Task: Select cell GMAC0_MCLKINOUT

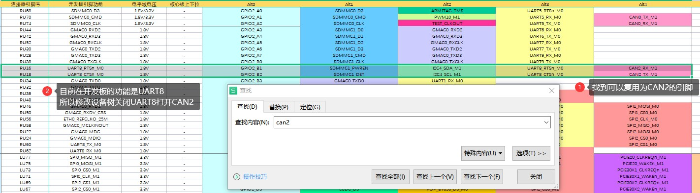Action: tap(86, 125)
